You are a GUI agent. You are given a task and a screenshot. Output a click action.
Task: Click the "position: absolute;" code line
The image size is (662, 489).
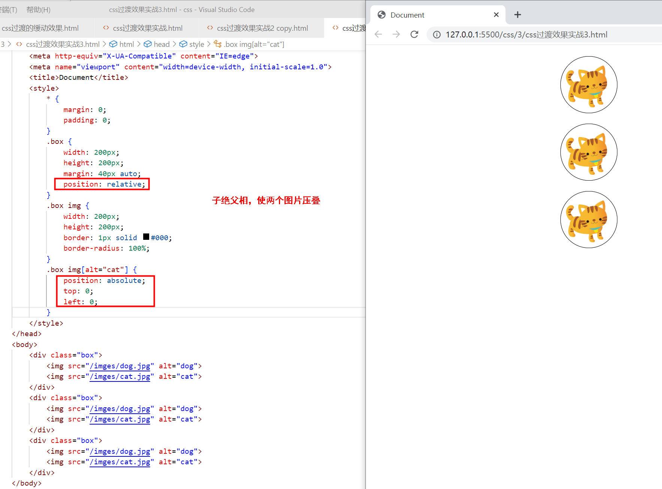[x=104, y=281]
